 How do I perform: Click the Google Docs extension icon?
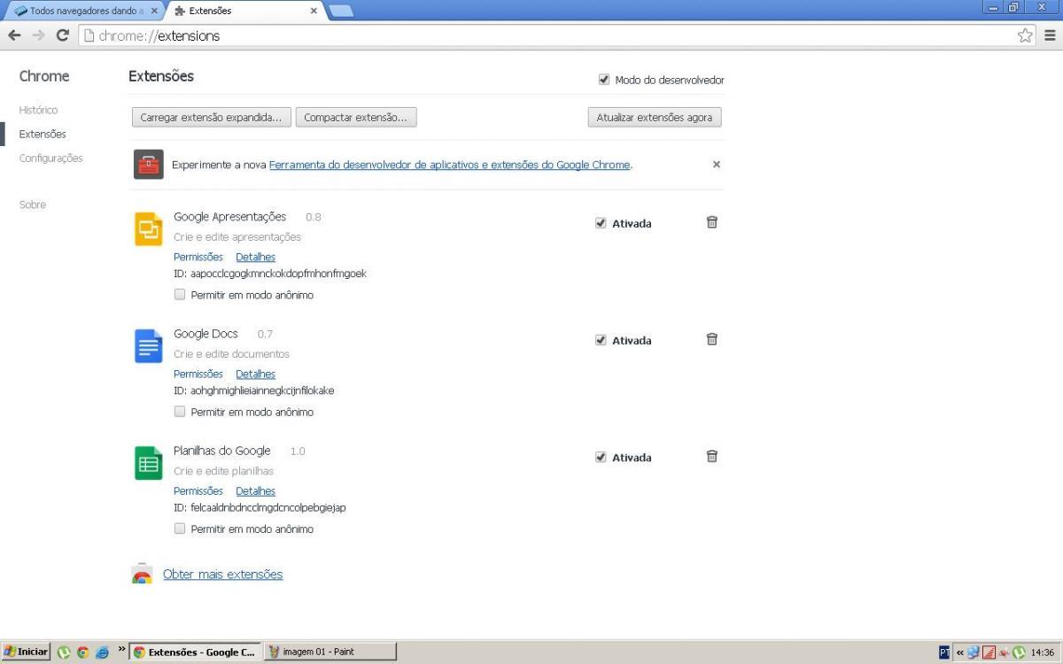pos(148,346)
